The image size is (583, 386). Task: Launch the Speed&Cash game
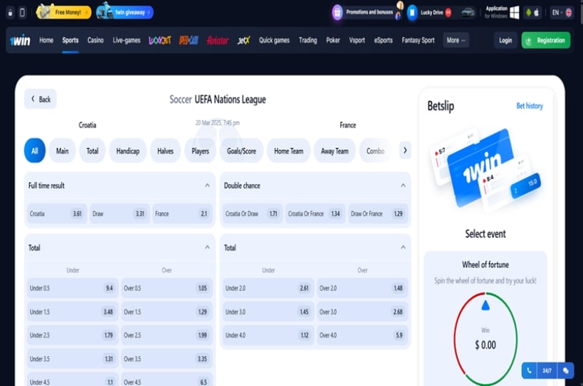[189, 40]
